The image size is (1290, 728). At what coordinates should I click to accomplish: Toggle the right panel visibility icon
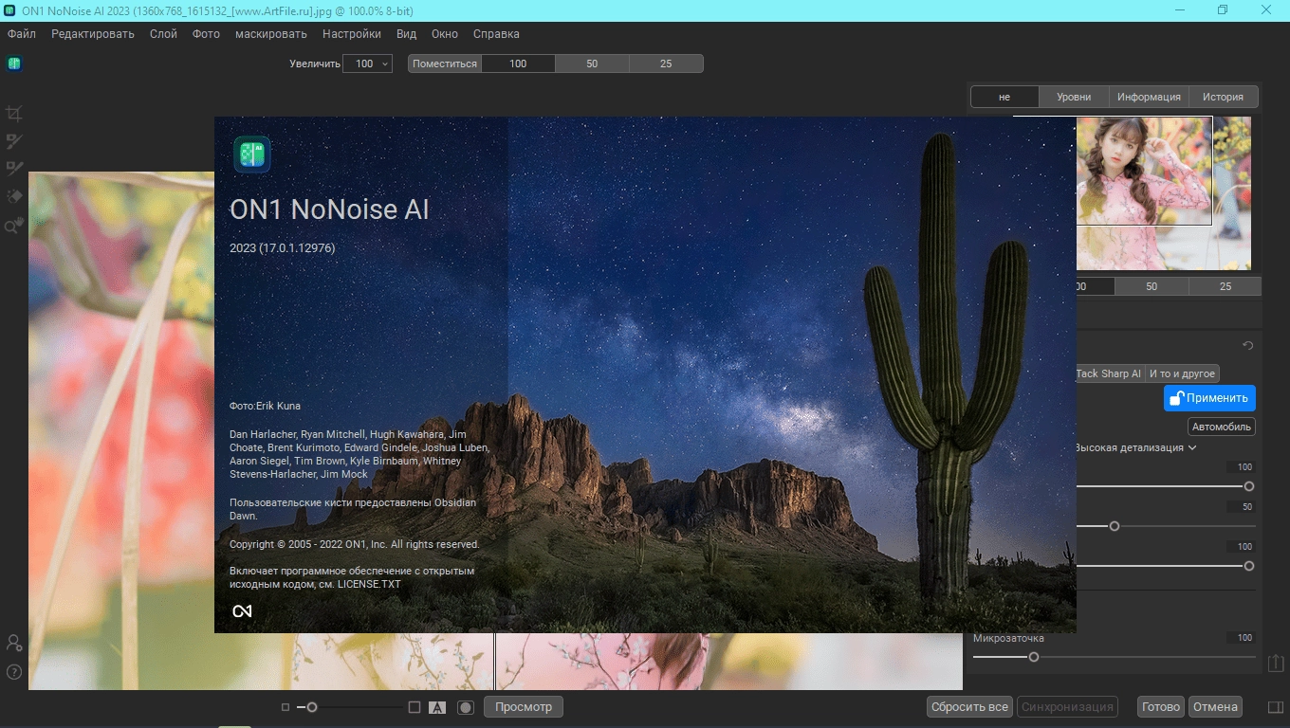pyautogui.click(x=1276, y=707)
